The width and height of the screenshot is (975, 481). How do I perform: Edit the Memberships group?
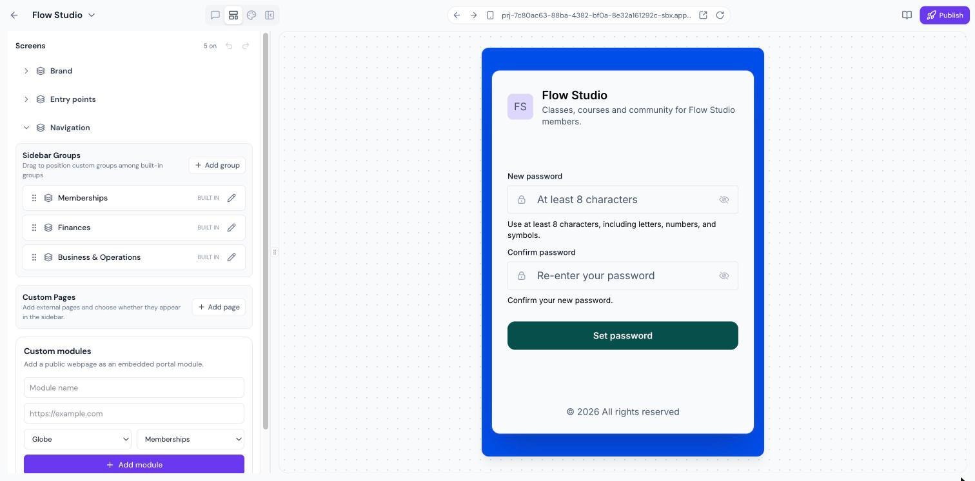[231, 198]
